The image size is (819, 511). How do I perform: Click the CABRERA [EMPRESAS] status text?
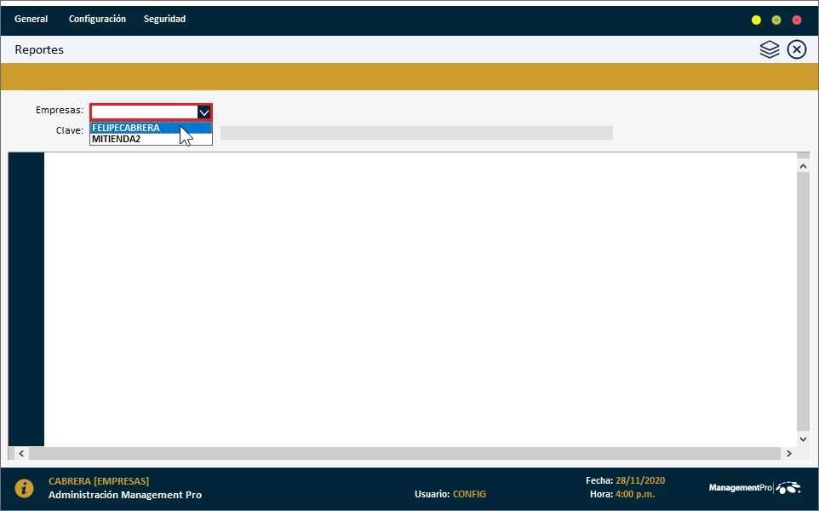coord(99,480)
